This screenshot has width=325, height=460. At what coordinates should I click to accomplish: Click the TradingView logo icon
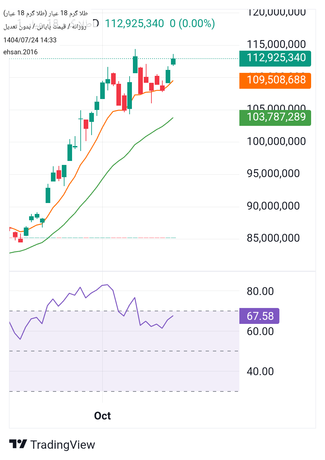[18, 444]
